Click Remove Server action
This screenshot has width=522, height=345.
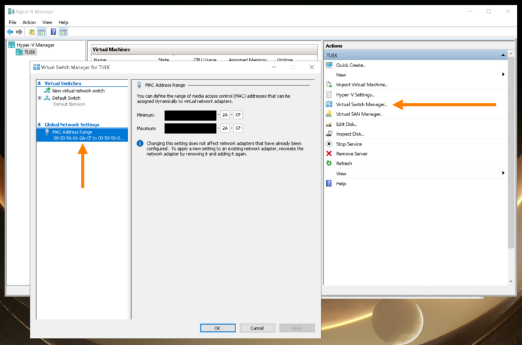tap(352, 154)
